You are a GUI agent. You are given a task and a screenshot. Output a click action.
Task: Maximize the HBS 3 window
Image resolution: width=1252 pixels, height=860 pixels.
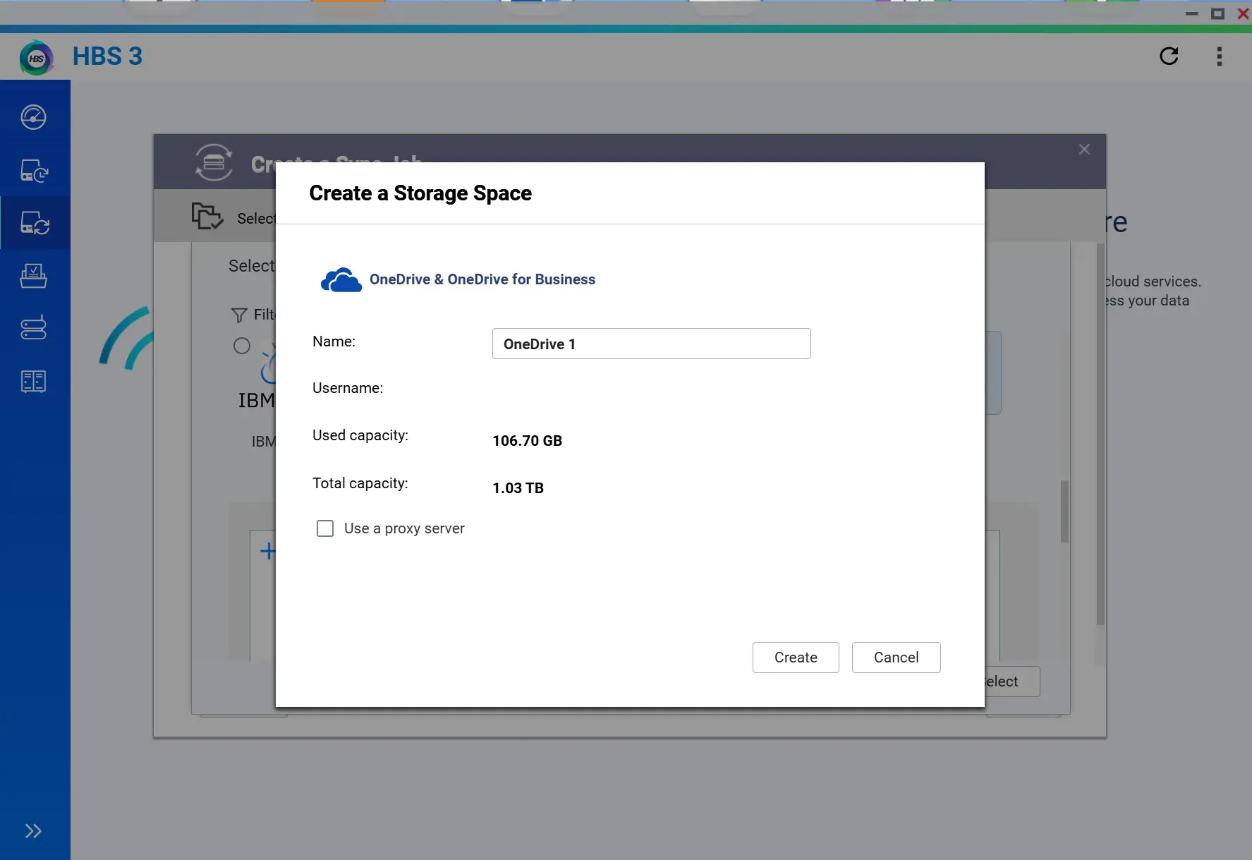[1217, 14]
